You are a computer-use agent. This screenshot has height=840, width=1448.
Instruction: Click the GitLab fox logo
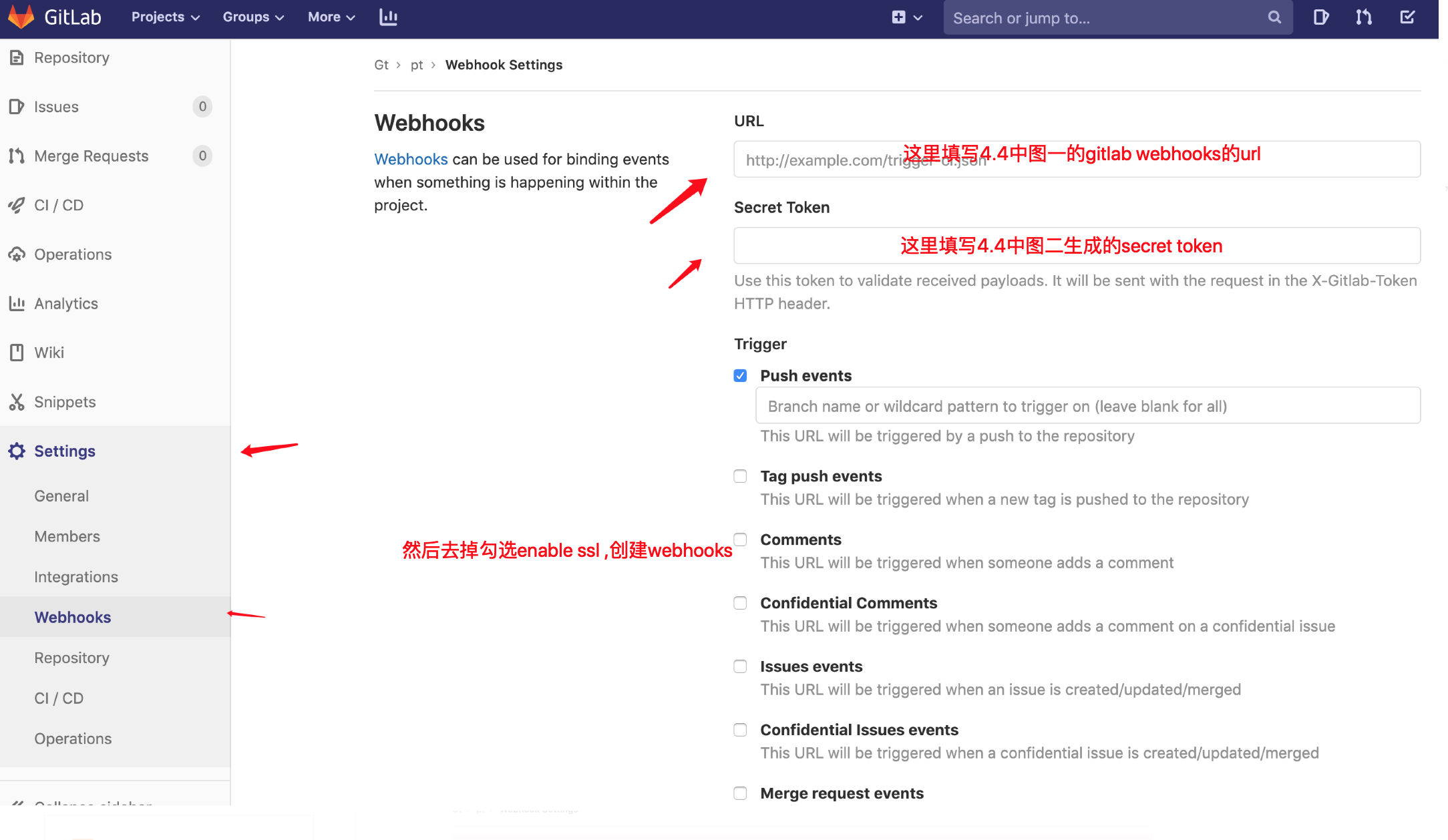[21, 17]
